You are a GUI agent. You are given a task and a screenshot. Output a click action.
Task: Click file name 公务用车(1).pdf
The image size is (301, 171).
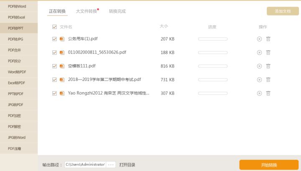point(83,39)
